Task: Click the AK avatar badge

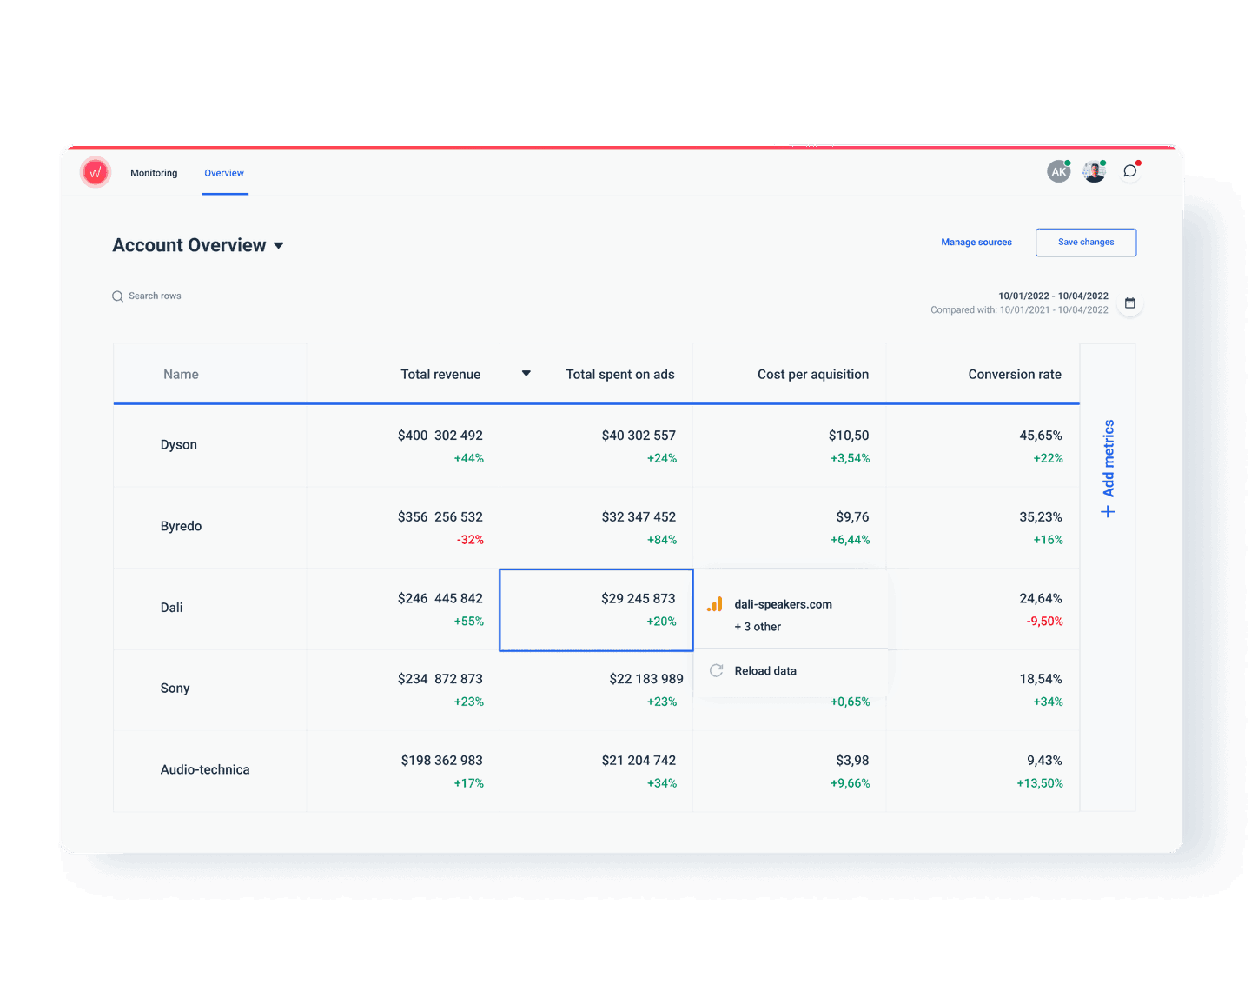Action: pos(1058,171)
